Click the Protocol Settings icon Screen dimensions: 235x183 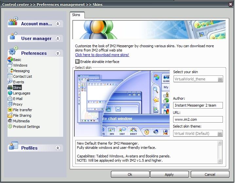[x=10, y=126]
